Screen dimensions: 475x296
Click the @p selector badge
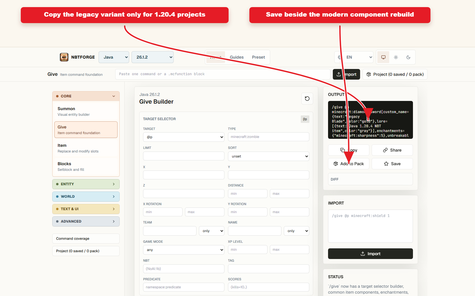click(305, 119)
